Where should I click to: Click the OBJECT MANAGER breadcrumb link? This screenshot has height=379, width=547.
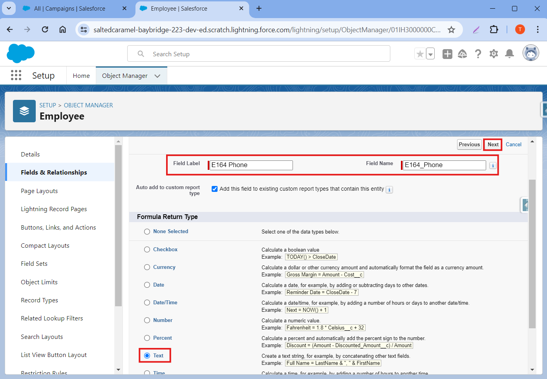88,105
